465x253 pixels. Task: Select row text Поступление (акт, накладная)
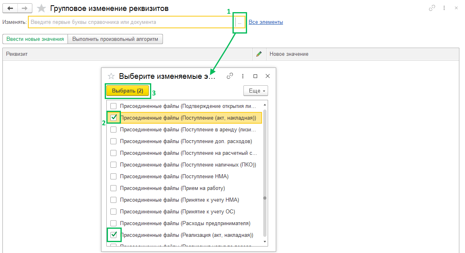[x=188, y=118]
